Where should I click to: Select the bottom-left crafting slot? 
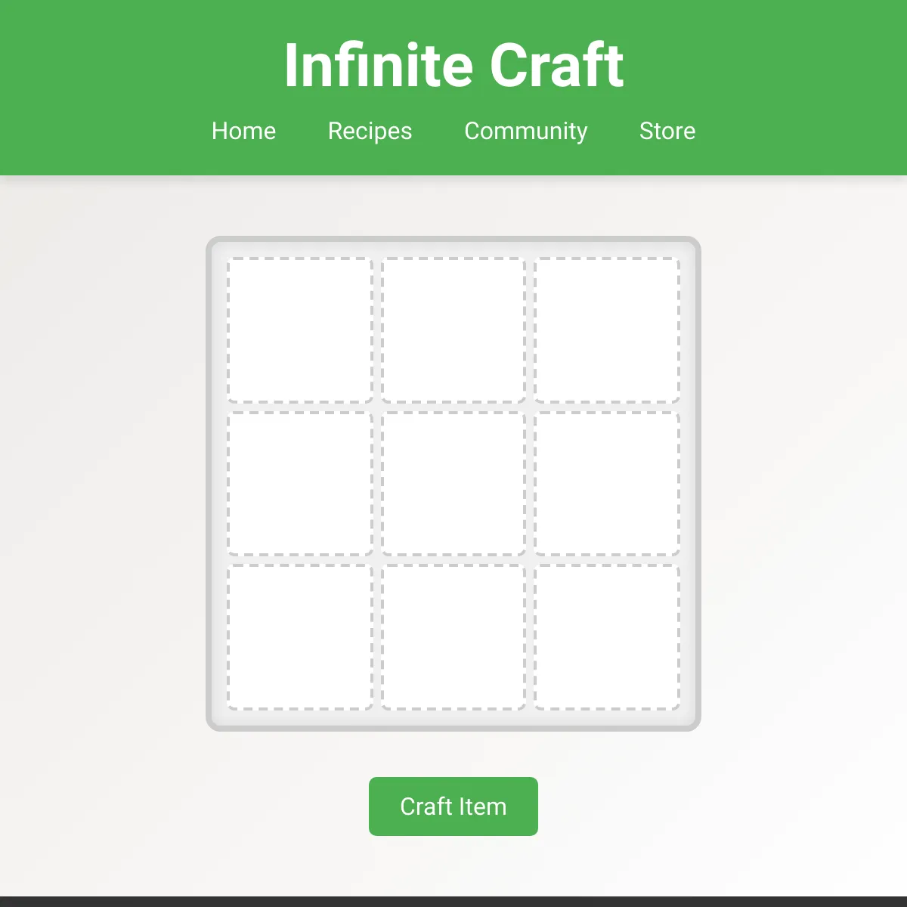300,637
